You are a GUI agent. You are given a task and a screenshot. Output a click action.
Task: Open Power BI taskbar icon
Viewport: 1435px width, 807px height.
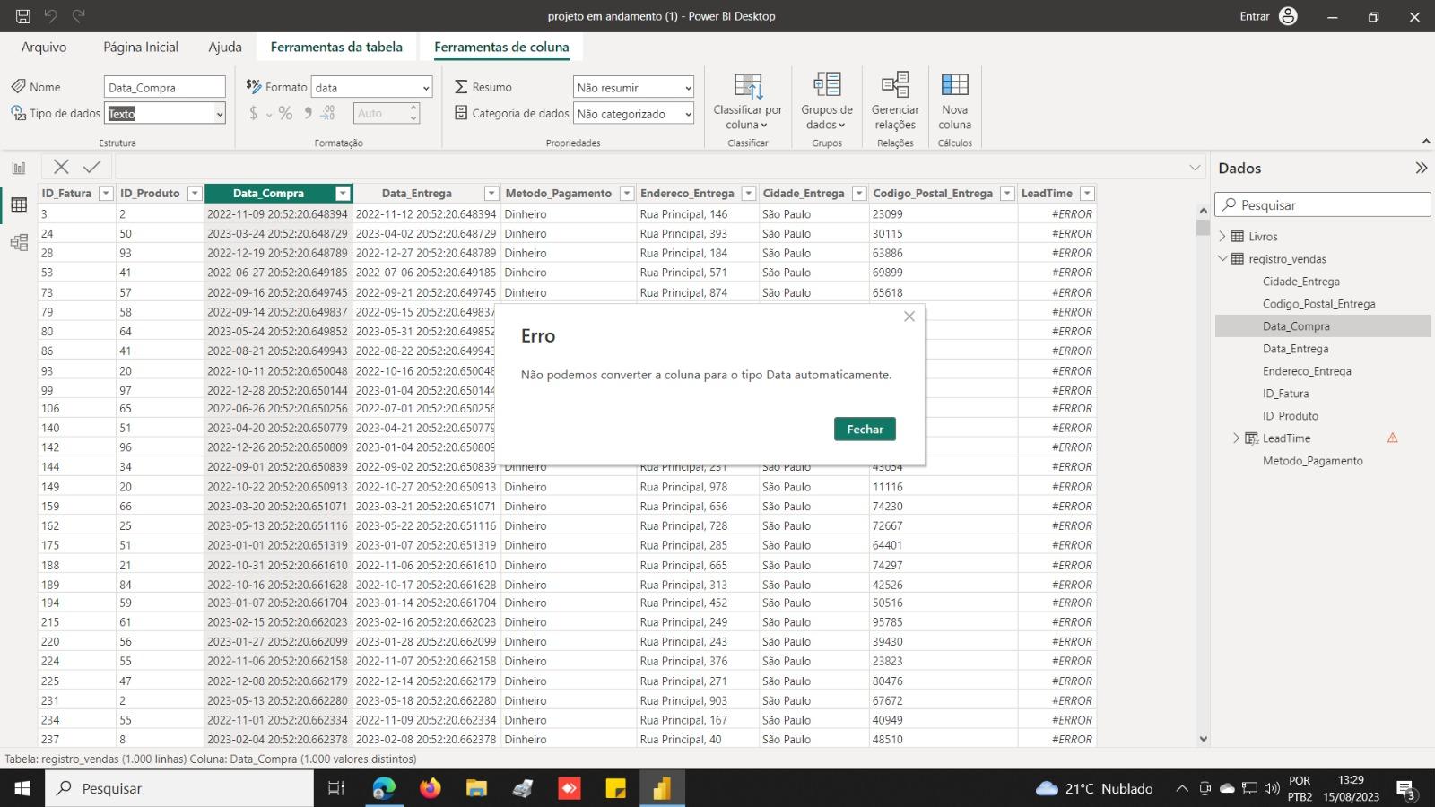(662, 788)
